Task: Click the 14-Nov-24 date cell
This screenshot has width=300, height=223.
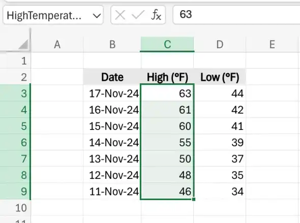Action: tap(112, 142)
